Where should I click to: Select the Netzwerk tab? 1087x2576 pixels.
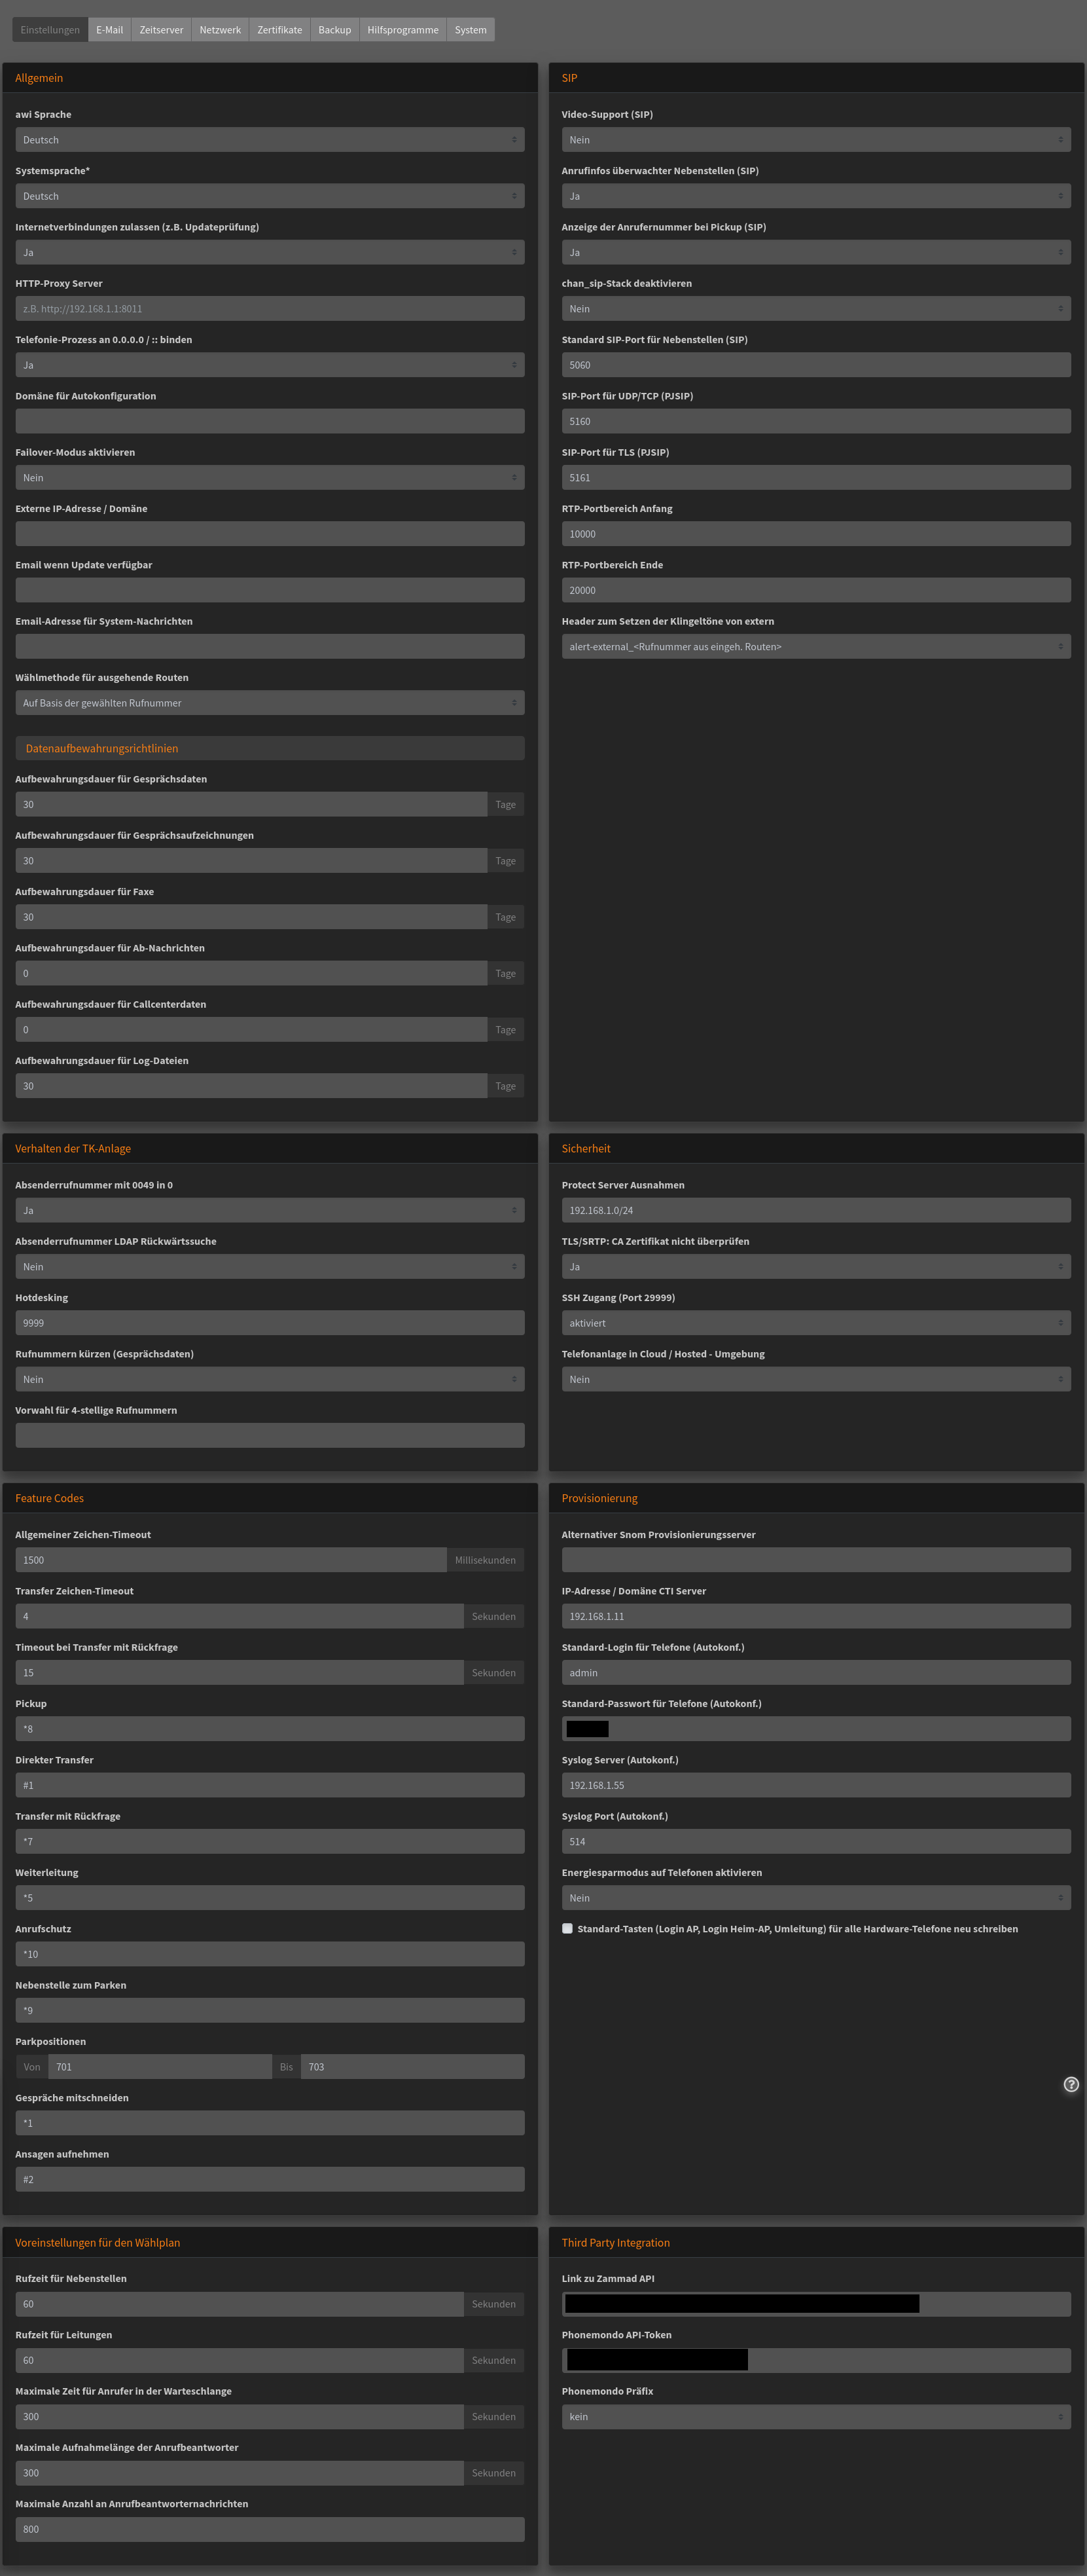[x=220, y=30]
